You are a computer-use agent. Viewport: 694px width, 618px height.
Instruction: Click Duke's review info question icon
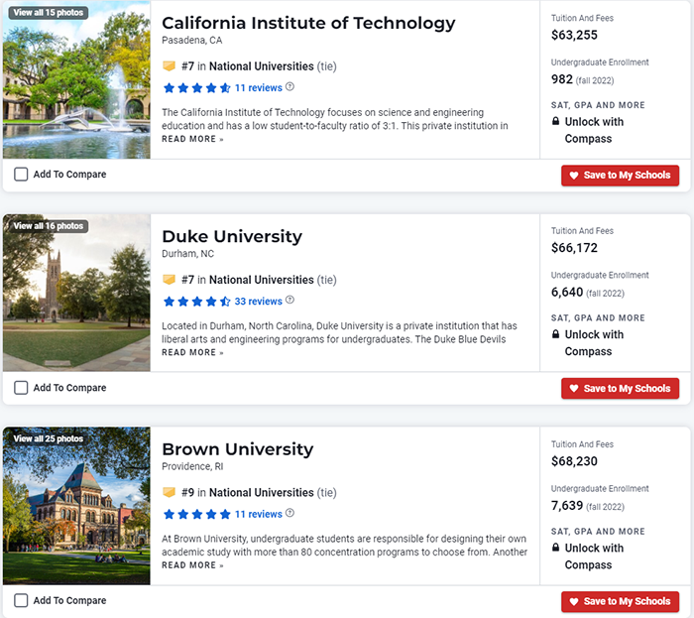pyautogui.click(x=290, y=301)
